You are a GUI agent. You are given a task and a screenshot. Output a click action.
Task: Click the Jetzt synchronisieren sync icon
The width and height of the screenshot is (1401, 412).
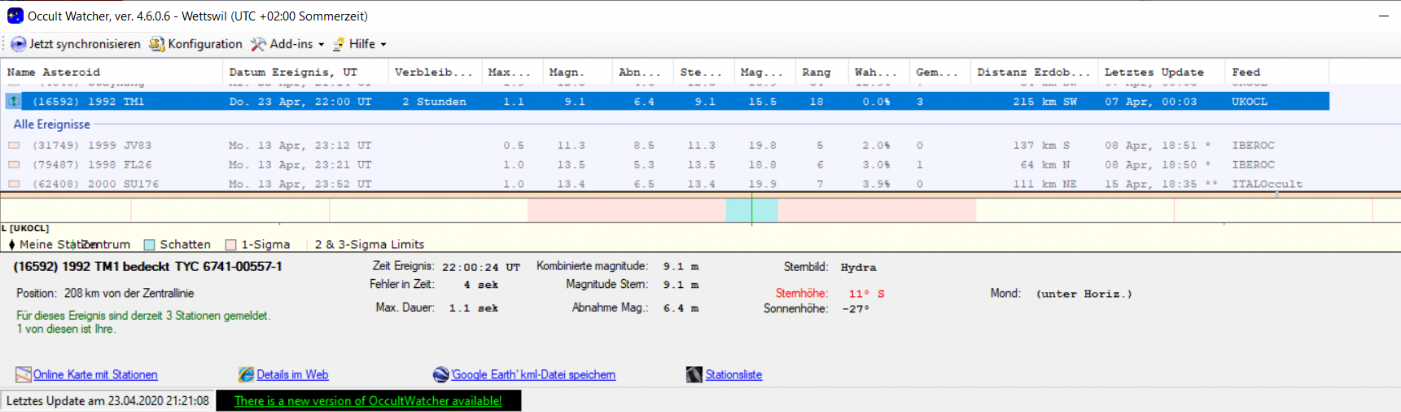pos(18,44)
